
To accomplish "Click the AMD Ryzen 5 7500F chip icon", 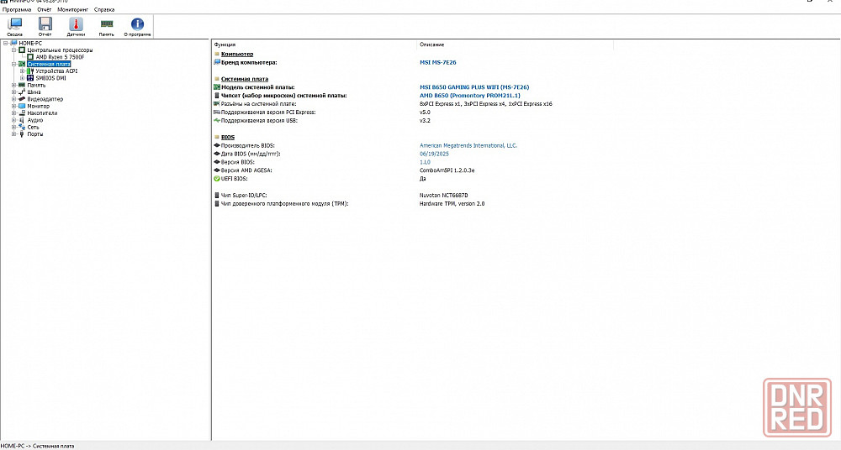I will click(x=30, y=57).
